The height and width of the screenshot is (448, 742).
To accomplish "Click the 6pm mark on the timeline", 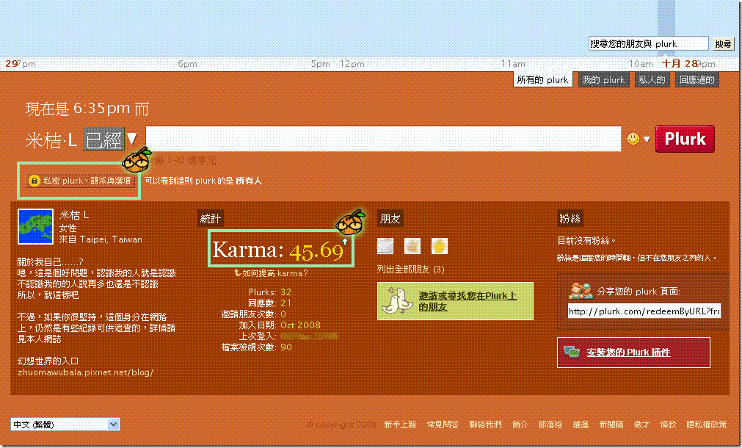I will tap(187, 63).
